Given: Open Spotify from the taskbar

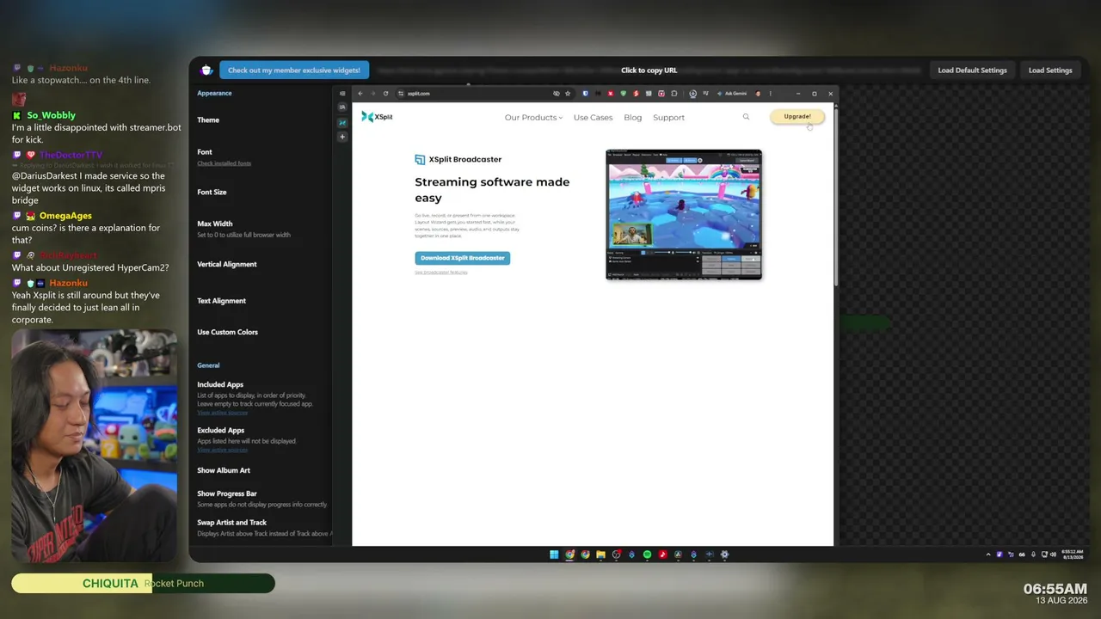Looking at the screenshot, I should [x=647, y=555].
